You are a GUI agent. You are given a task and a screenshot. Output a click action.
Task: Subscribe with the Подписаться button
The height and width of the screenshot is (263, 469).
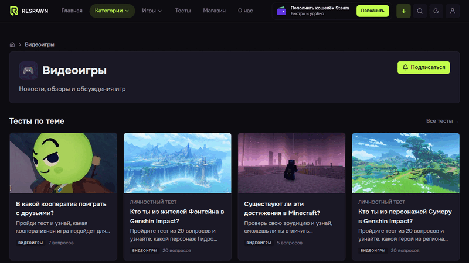pos(423,67)
